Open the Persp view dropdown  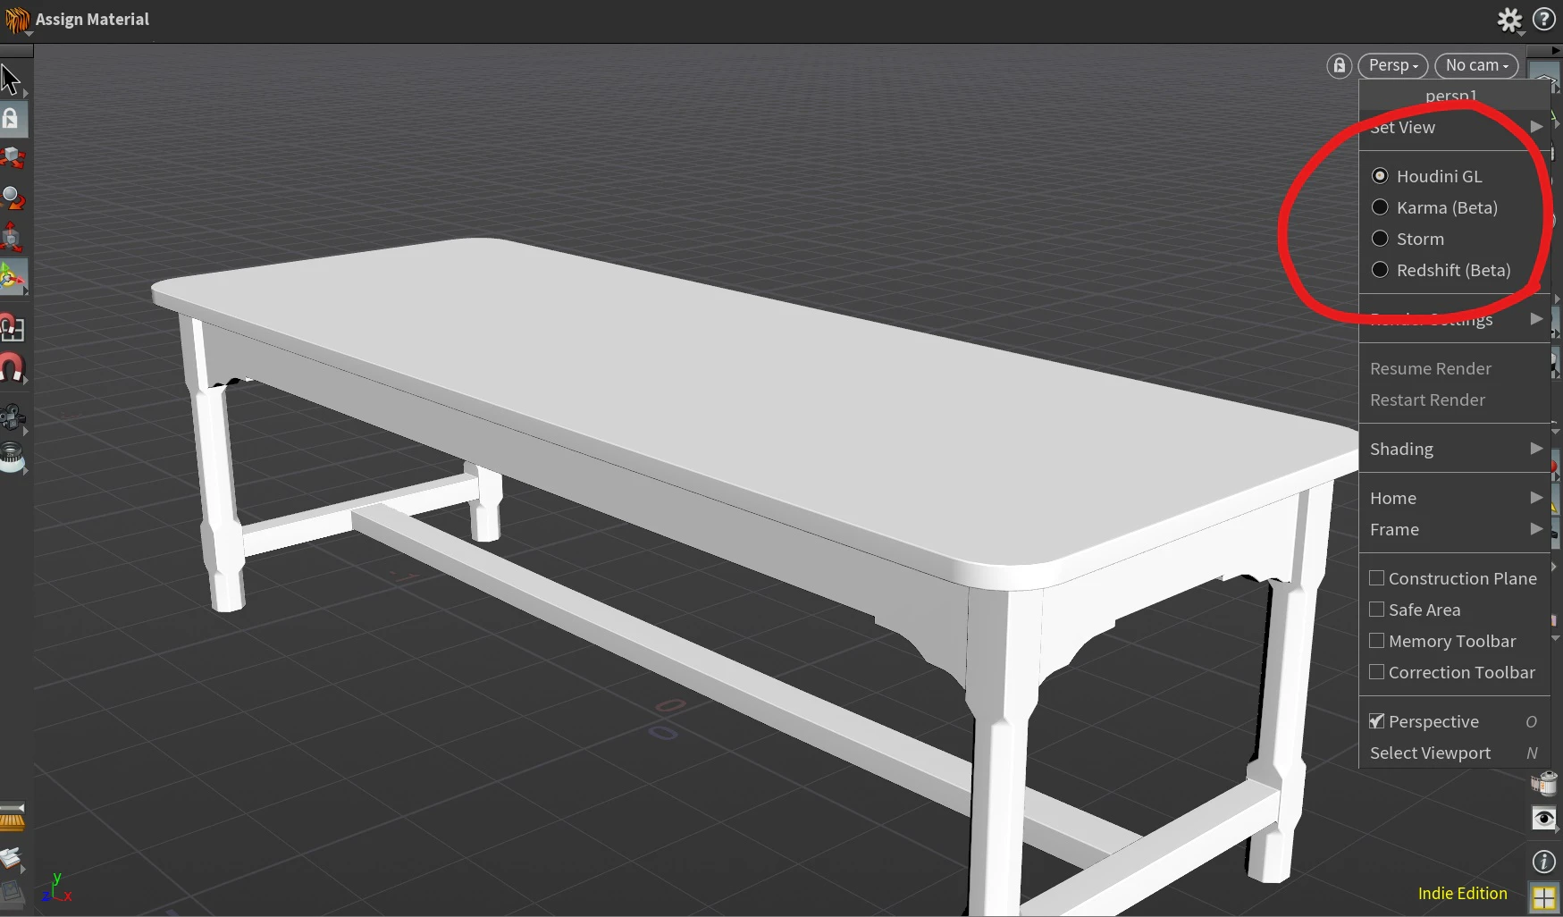1392,65
